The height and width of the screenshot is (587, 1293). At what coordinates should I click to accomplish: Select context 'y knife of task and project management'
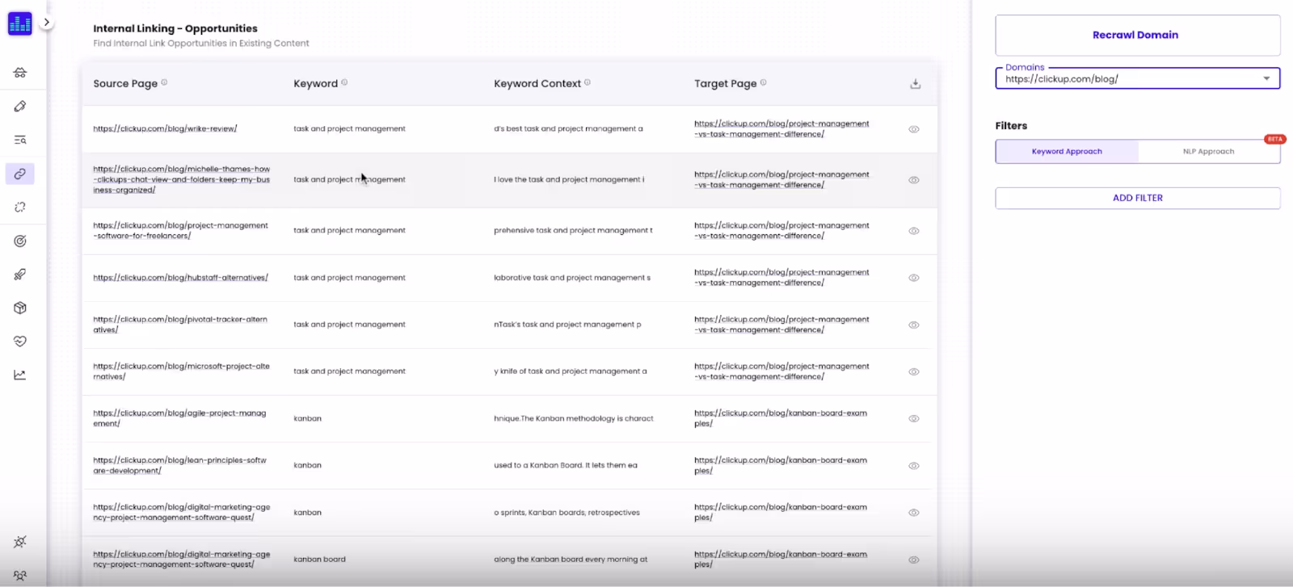point(571,371)
